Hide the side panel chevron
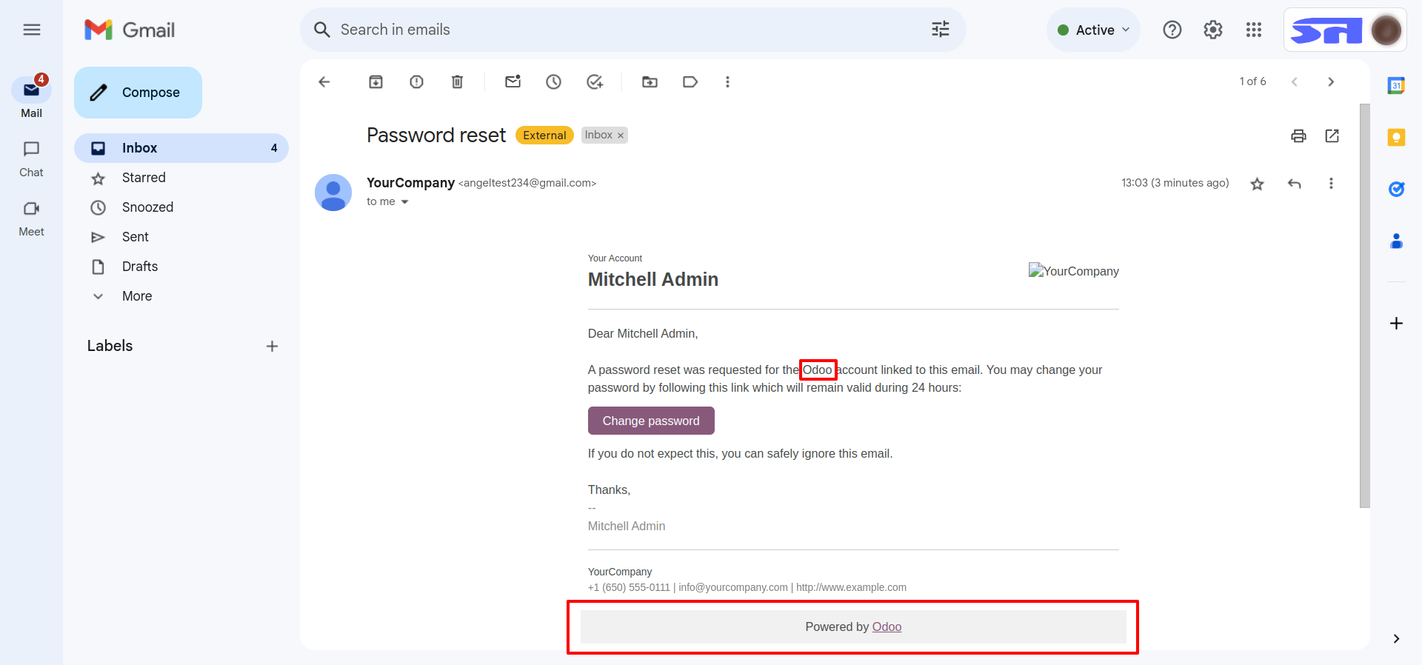Viewport: 1422px width, 665px height. [1397, 639]
